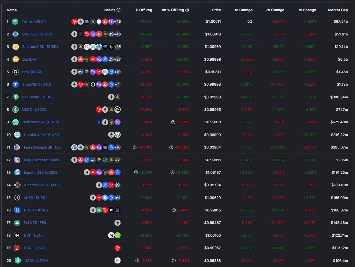
Task: Click the Dai logo icon
Action: 15,59
